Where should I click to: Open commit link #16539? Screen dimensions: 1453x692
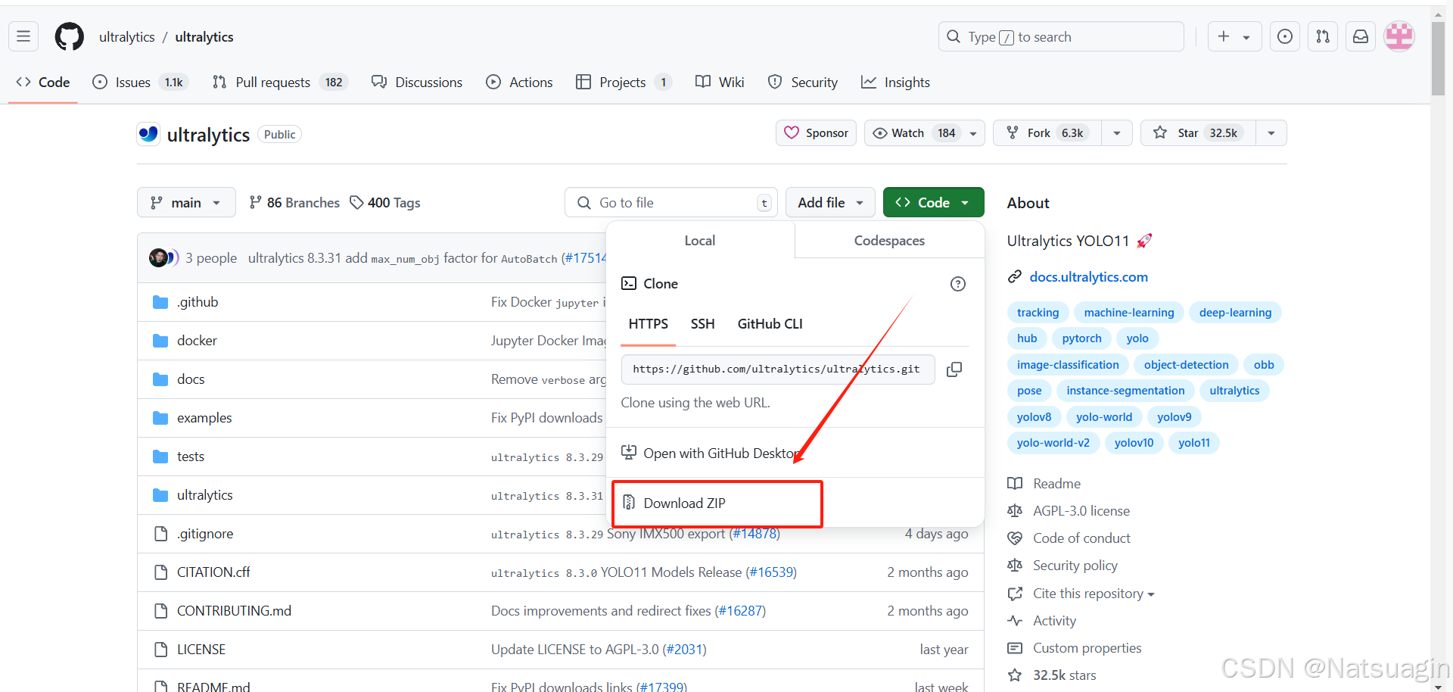point(770,572)
